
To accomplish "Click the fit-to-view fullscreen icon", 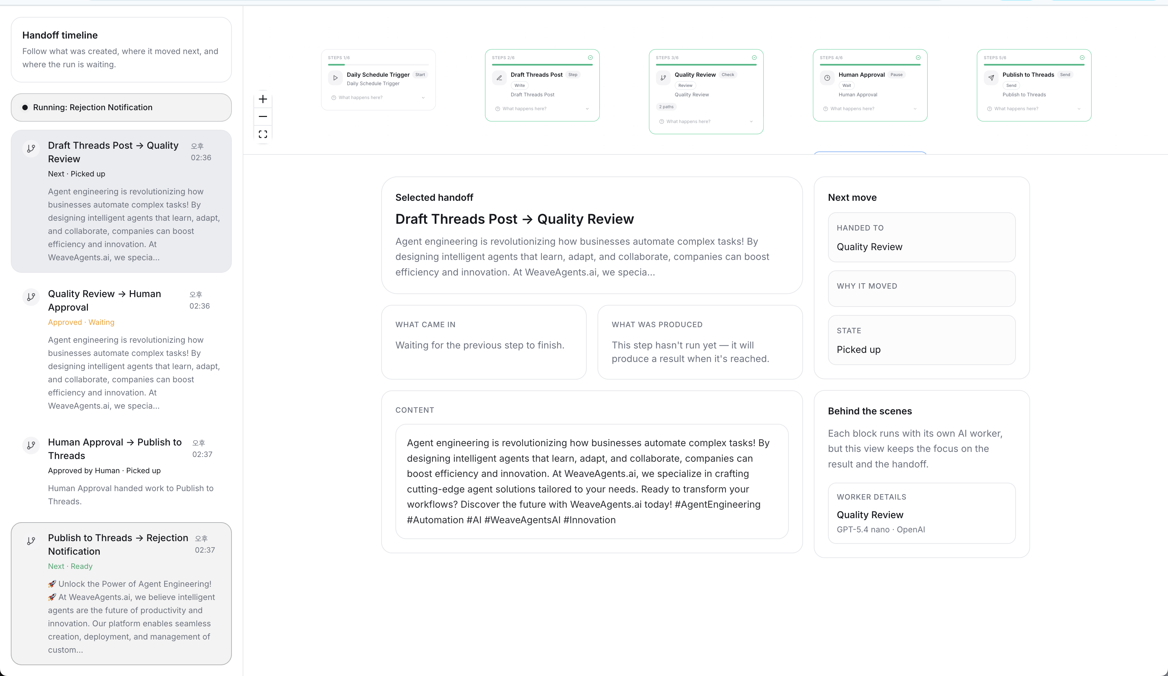I will [263, 134].
